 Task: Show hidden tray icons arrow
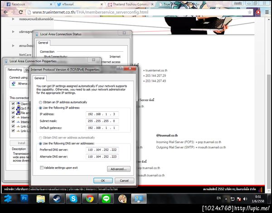(x=226, y=199)
